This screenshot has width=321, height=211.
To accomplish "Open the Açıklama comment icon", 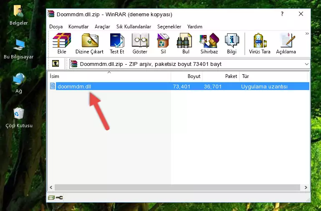I will pos(287,40).
